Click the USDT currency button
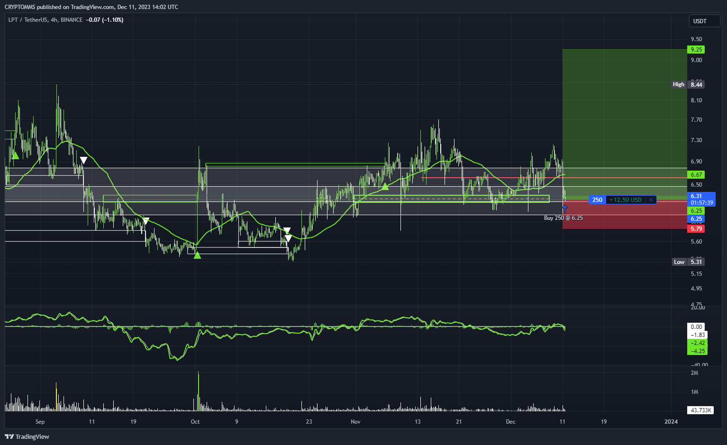 [704, 21]
